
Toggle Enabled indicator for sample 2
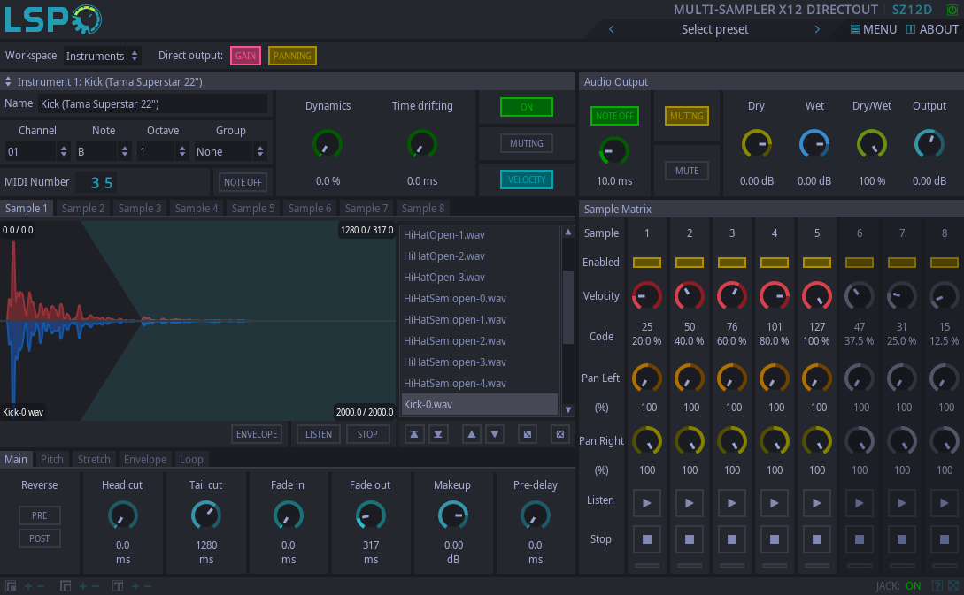690,263
